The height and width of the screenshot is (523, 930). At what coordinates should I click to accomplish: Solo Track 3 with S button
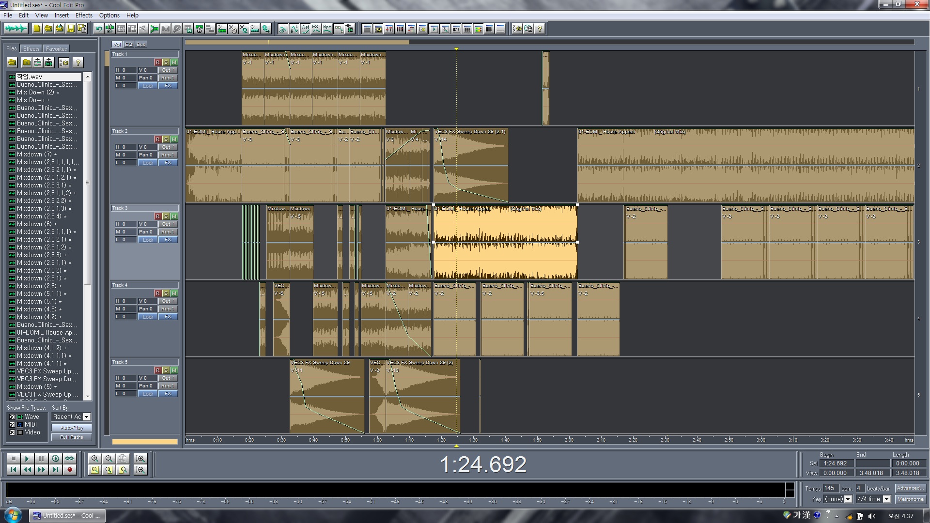[x=166, y=216]
